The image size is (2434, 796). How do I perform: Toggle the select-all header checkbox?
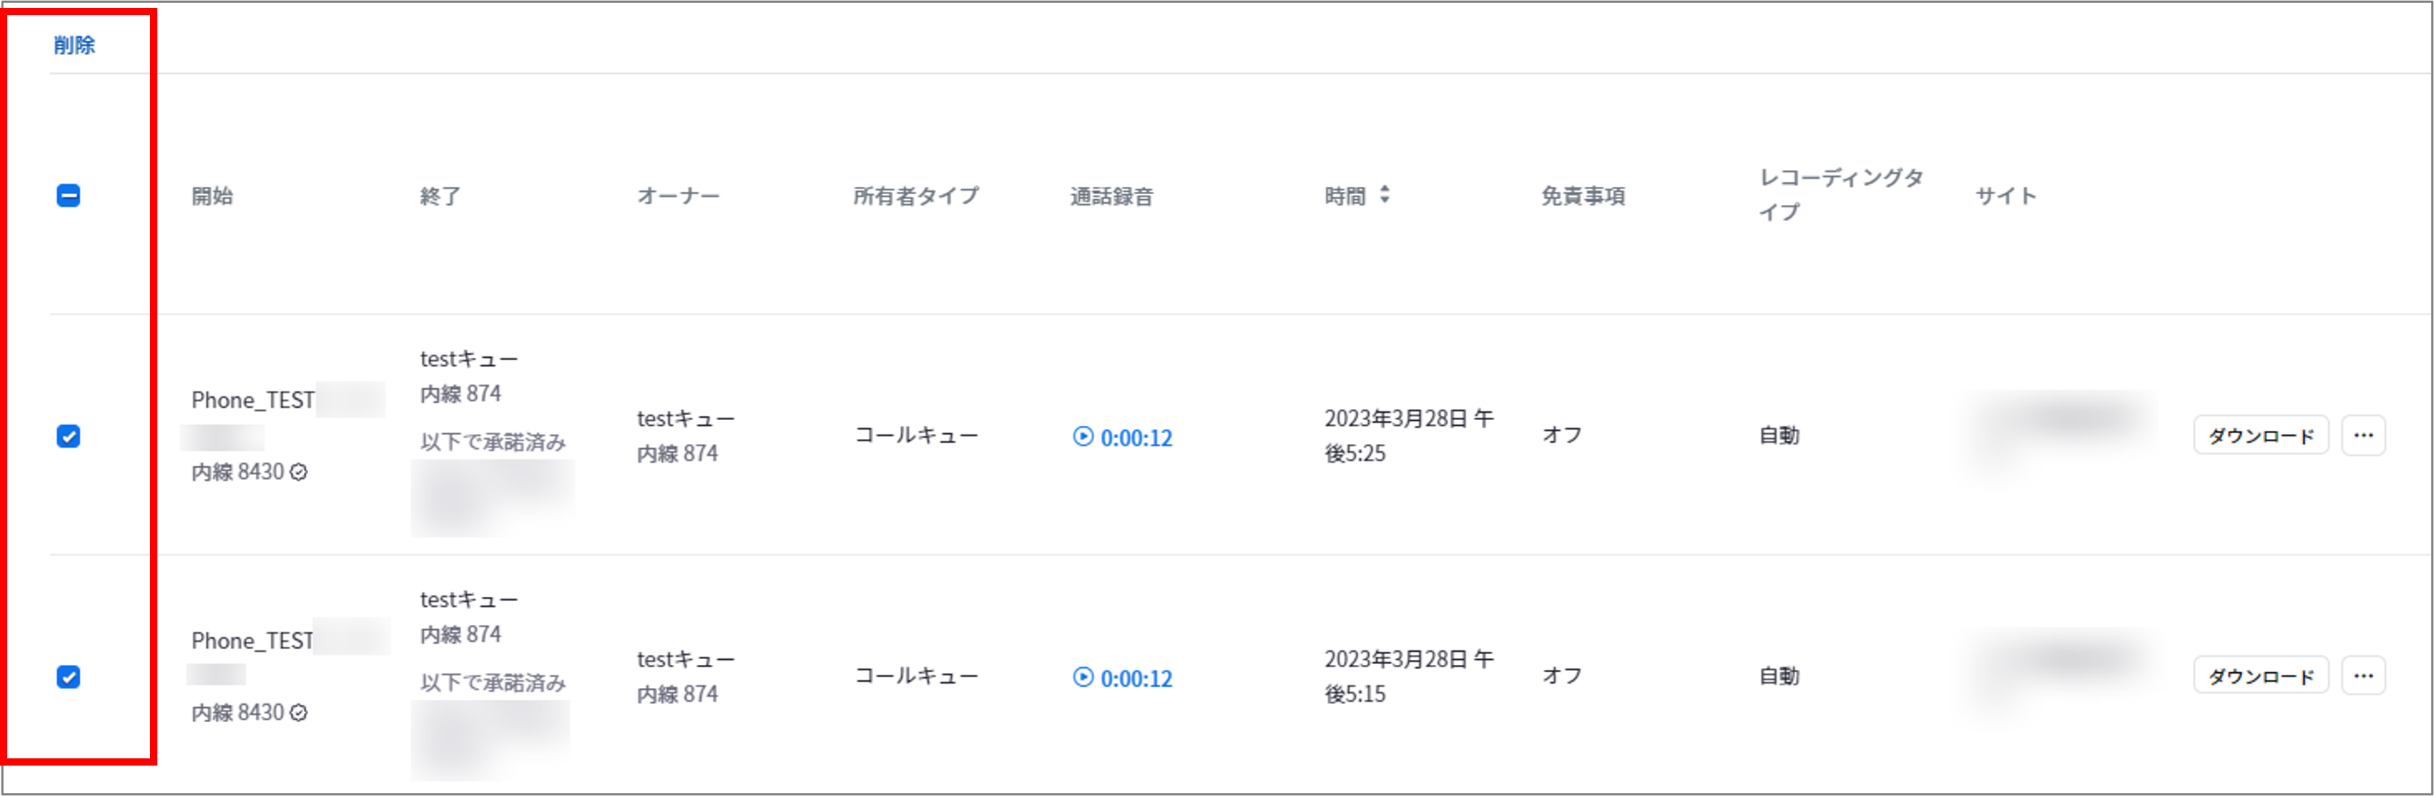tap(68, 196)
